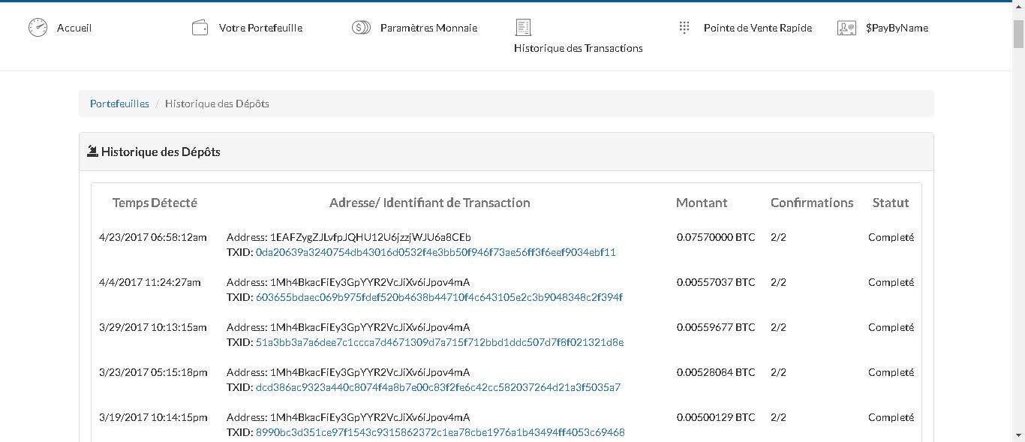Open the $PayByName menu label
The image size is (1025, 442).
[897, 28]
